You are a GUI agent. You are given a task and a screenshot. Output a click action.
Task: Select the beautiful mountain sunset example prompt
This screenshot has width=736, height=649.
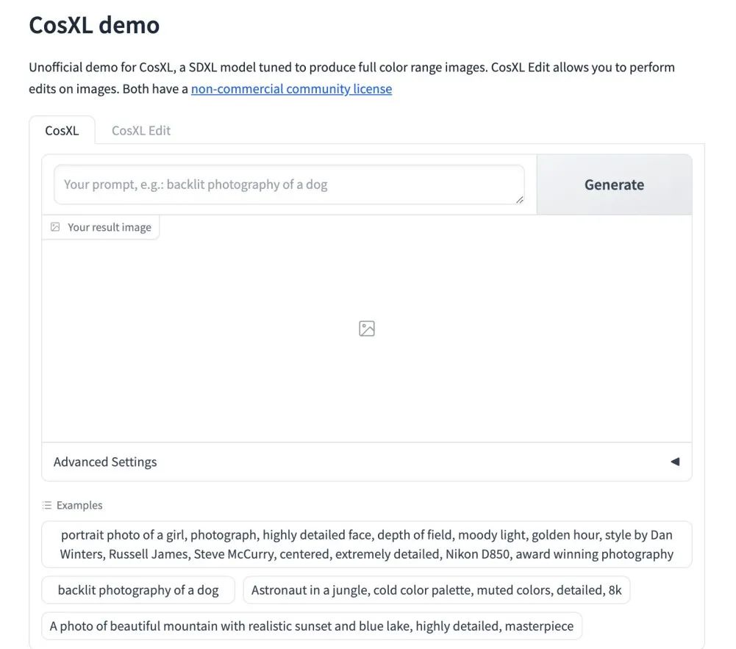(312, 626)
